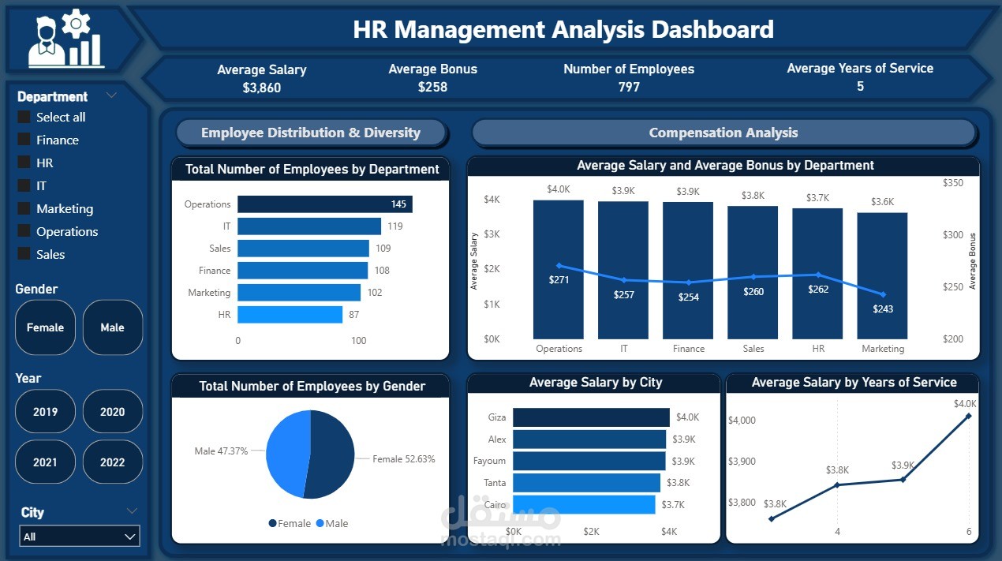Click Average Years of Service card
Image resolution: width=1002 pixels, height=561 pixels.
click(860, 77)
